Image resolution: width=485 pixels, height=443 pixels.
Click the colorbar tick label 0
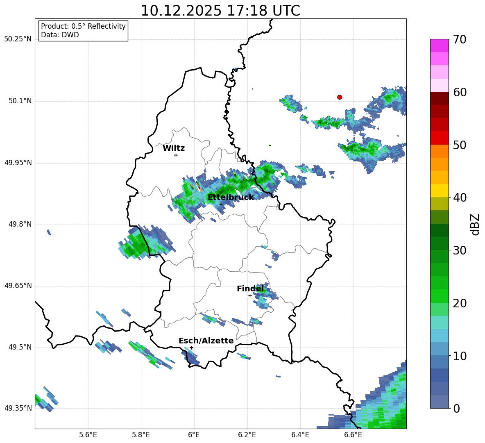[x=456, y=408]
